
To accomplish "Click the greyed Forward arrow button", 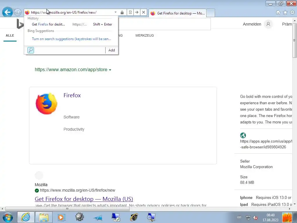I will [x=18, y=12].
